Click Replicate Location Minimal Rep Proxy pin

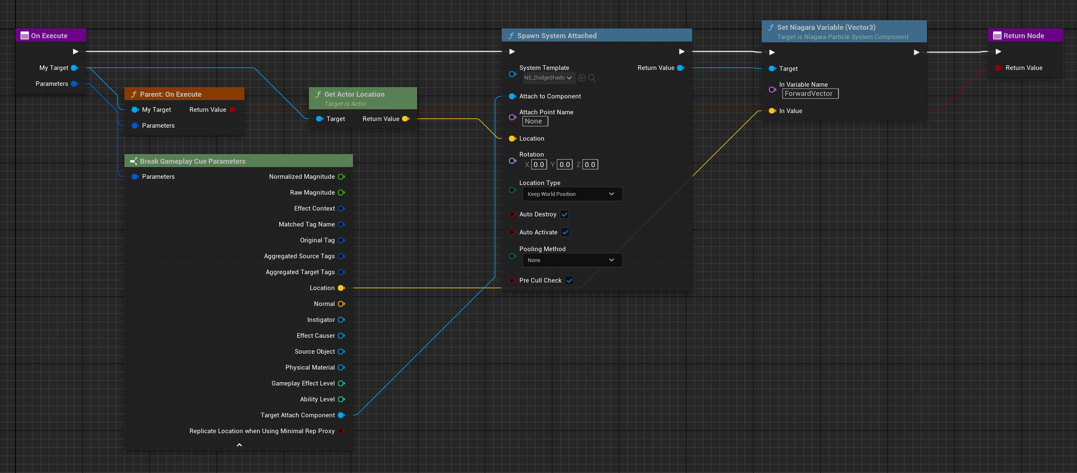(x=341, y=431)
